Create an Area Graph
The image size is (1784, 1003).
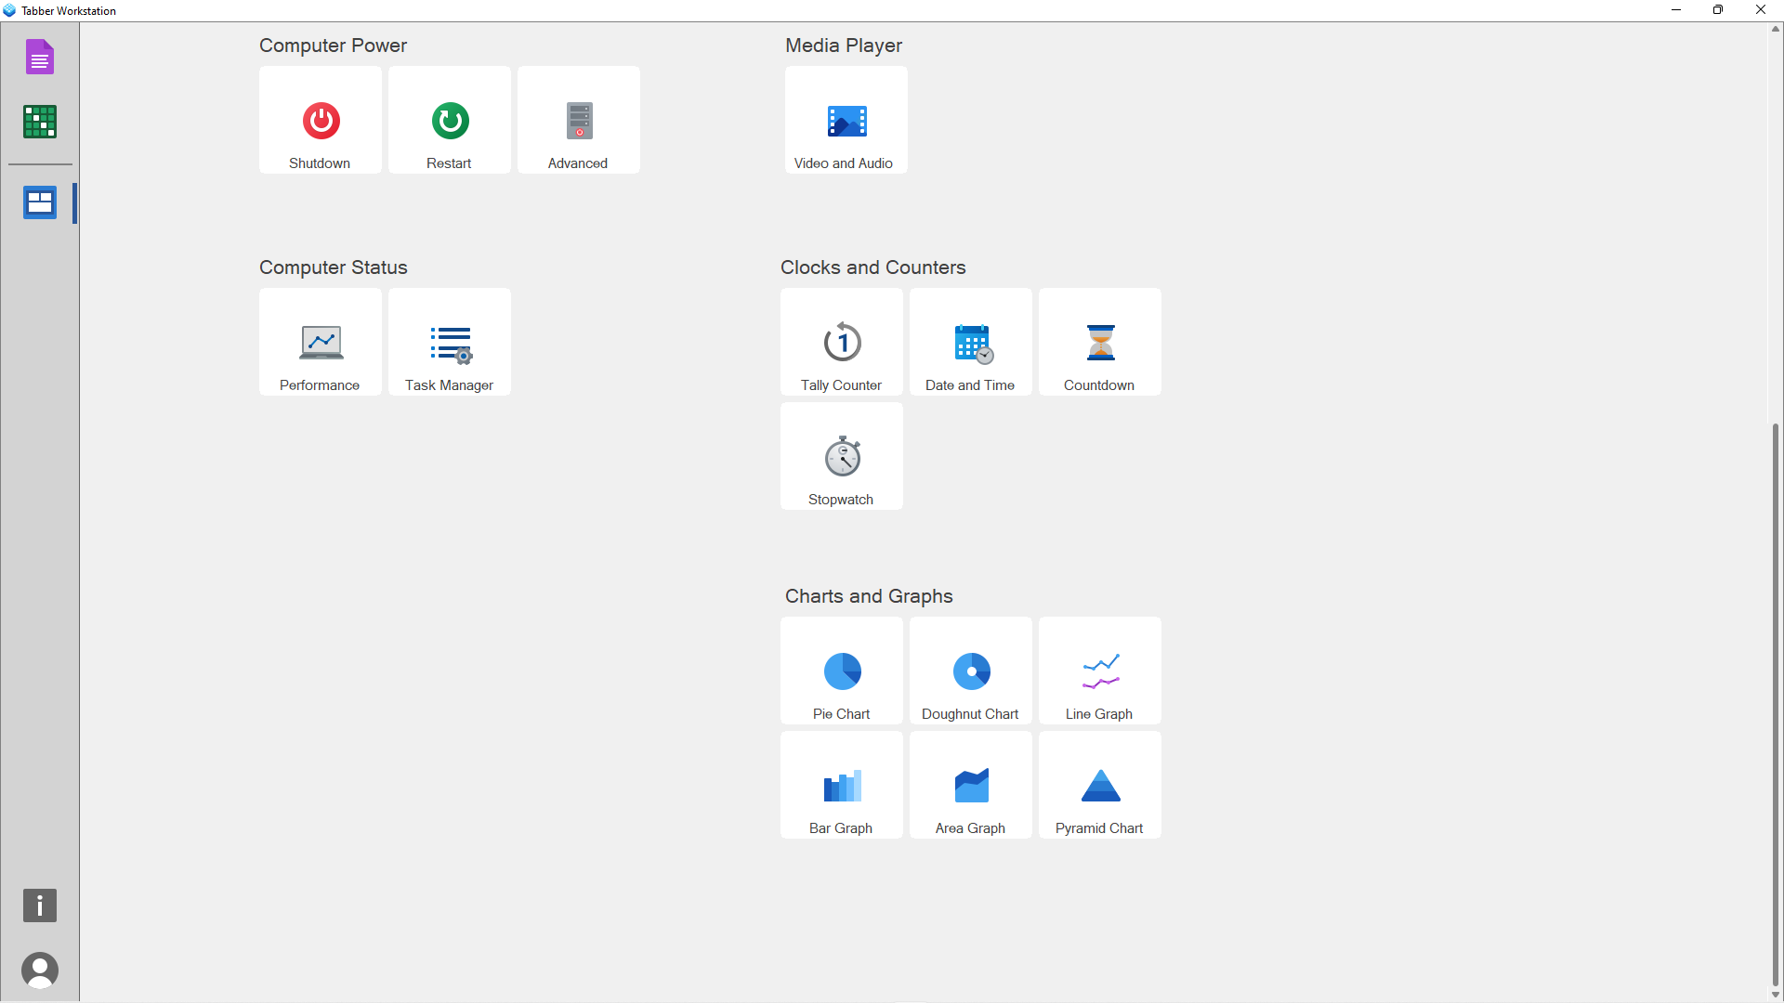[x=970, y=784]
